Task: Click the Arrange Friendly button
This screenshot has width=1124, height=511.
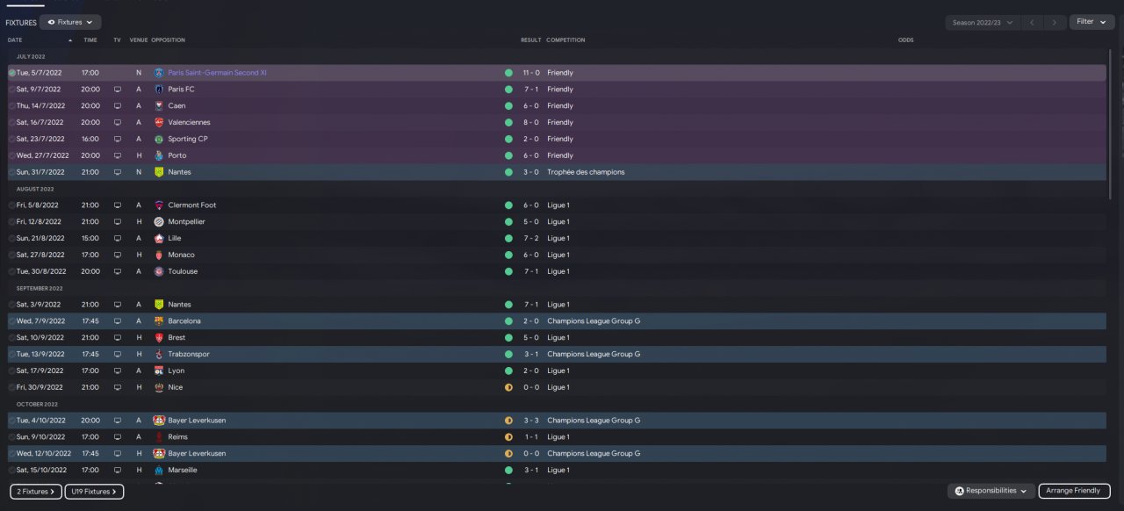Action: (1075, 491)
